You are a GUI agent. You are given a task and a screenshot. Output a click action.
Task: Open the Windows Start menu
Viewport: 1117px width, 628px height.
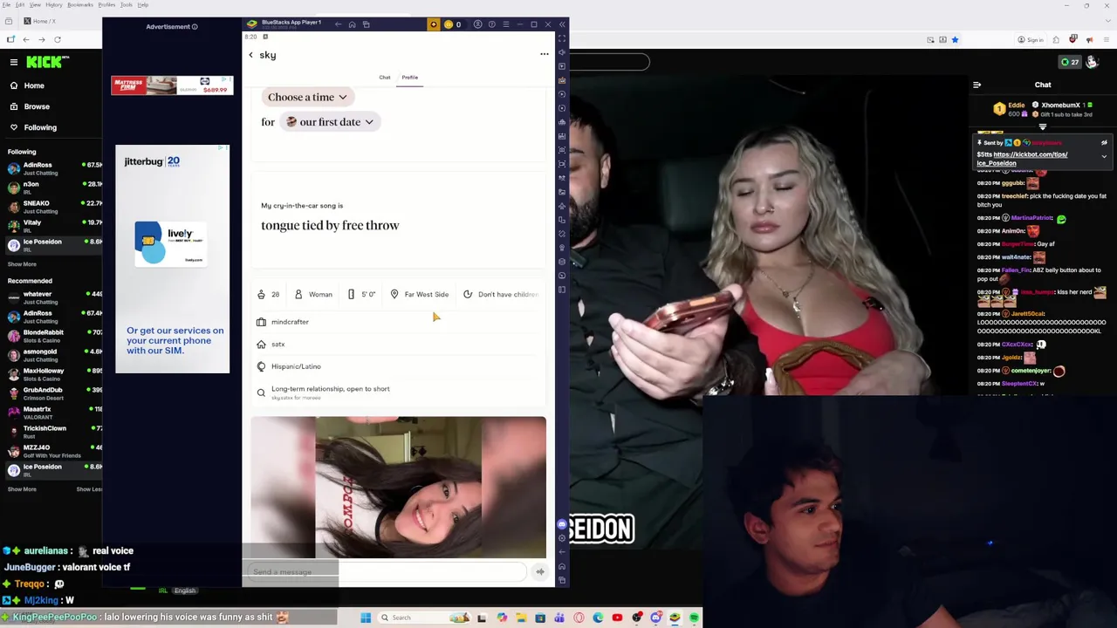[366, 618]
